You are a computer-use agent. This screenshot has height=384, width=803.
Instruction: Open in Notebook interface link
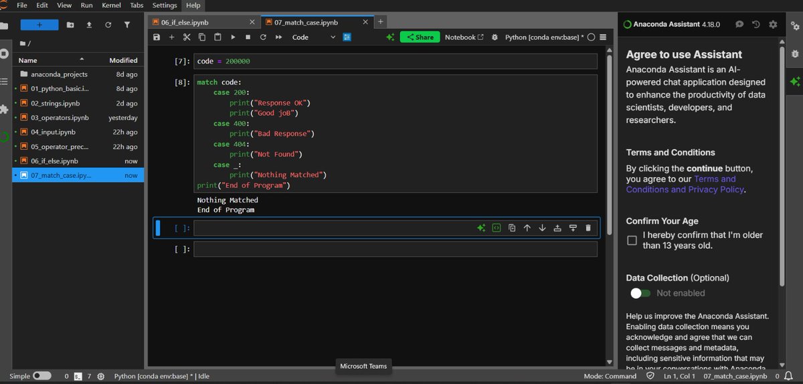pos(464,37)
